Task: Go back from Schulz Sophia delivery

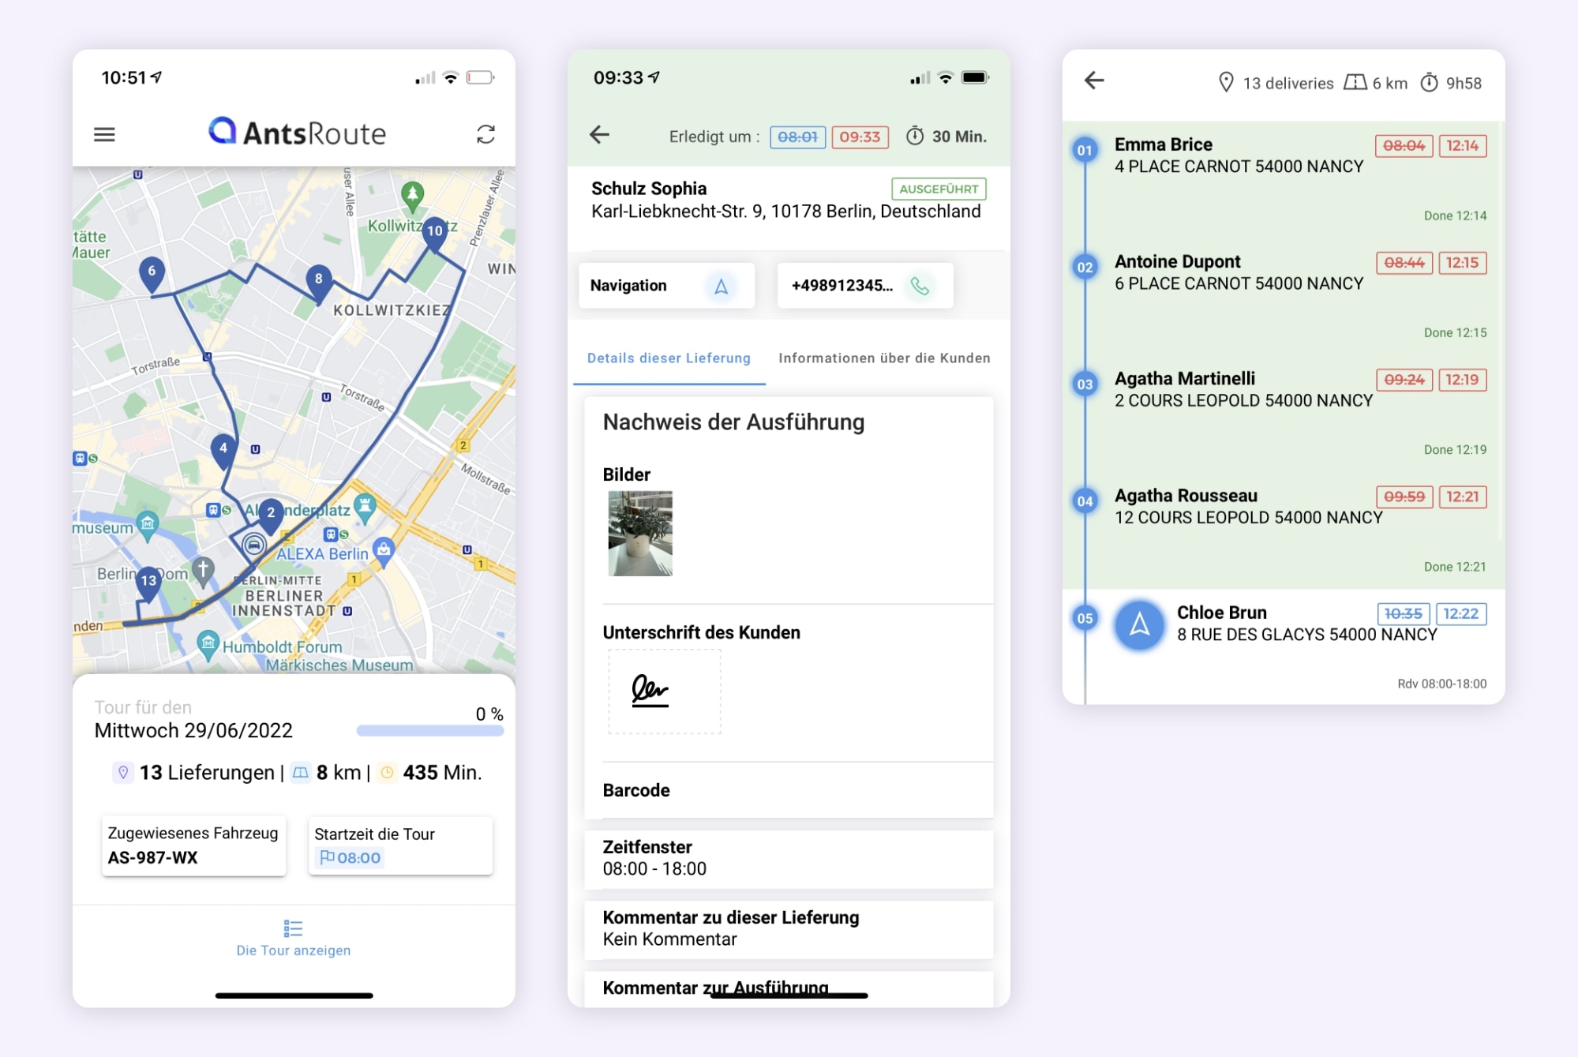Action: (600, 135)
